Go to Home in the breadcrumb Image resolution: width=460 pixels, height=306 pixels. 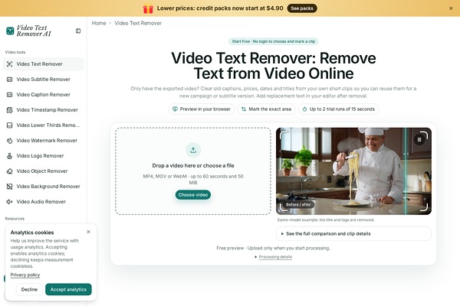click(x=99, y=23)
